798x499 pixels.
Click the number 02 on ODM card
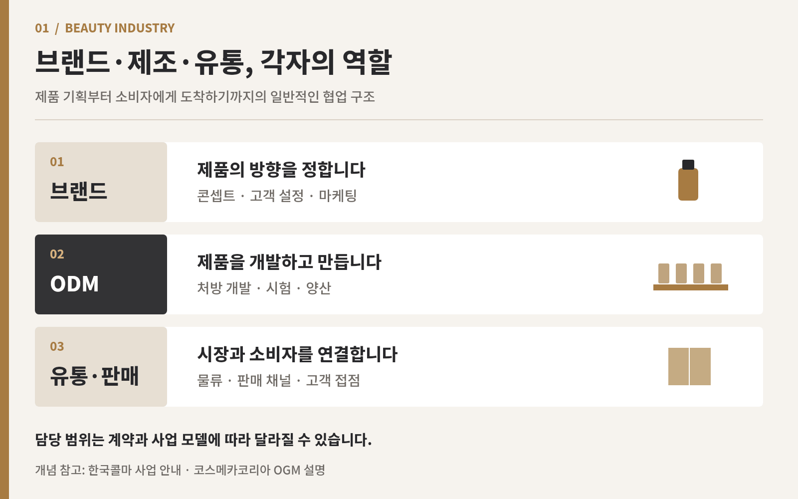click(57, 254)
